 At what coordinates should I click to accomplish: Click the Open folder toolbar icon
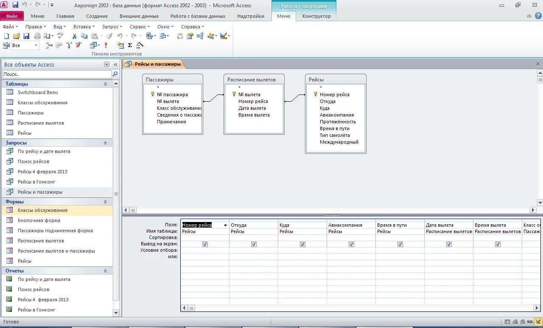click(17, 36)
